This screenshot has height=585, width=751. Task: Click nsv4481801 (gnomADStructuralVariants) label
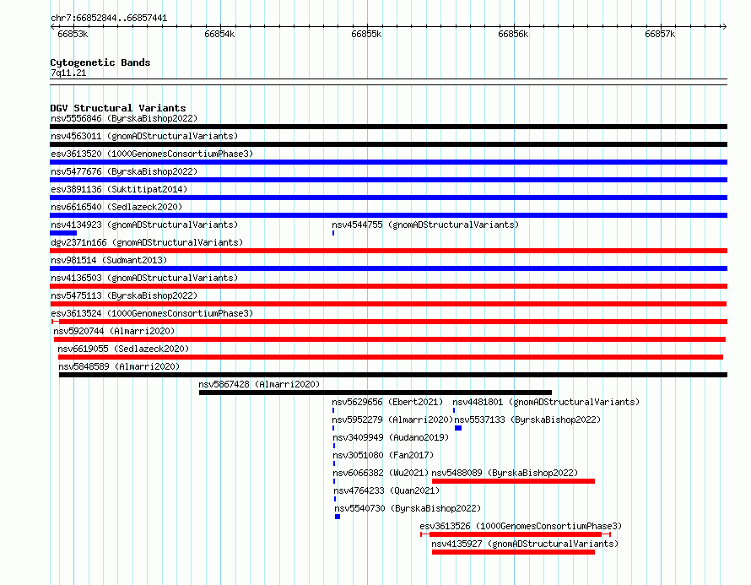[x=546, y=402]
